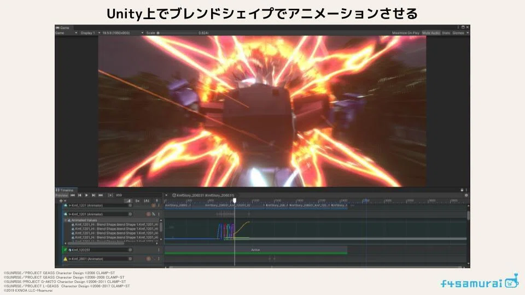The width and height of the screenshot is (525, 295).
Task: Toggle curves view icon on second Knf_1201 track
Action: (154, 214)
